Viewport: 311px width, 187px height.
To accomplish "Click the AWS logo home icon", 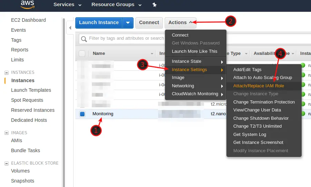I will pos(28,4).
